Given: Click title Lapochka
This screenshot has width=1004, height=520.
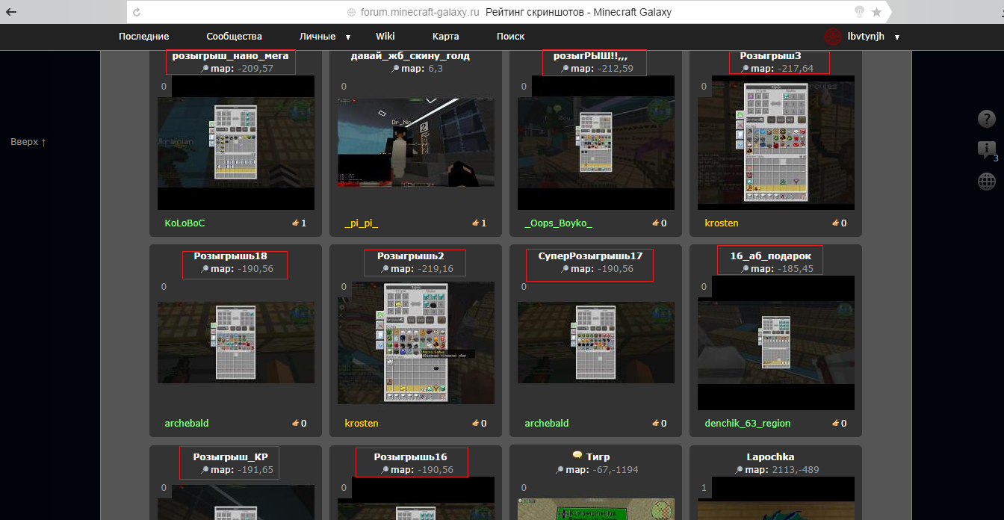Looking at the screenshot, I should point(770,456).
